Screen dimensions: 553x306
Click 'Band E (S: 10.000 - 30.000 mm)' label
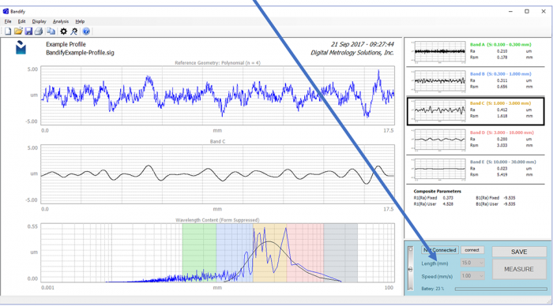[x=503, y=162]
